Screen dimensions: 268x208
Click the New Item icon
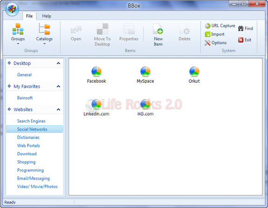pyautogui.click(x=158, y=29)
